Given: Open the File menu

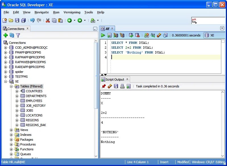Looking at the screenshot, I should point(6,12).
